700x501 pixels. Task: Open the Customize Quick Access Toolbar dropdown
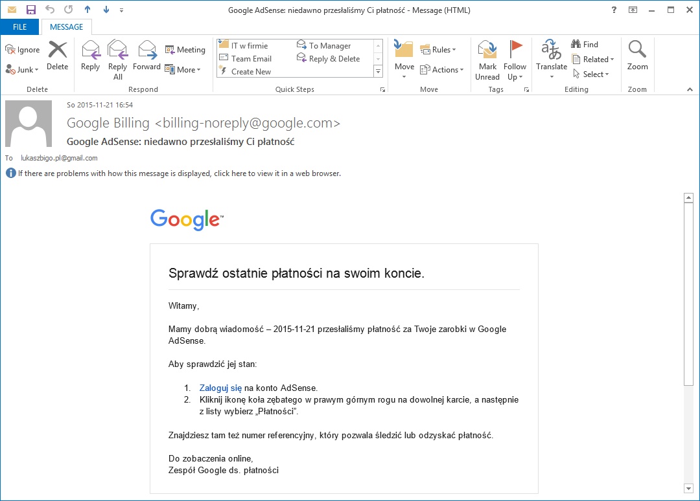coord(121,10)
